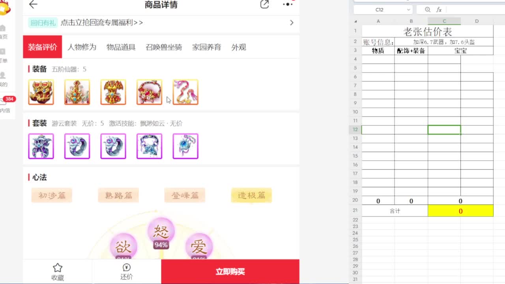Viewport: 505px width, 284px height.
Task: Click the 加深6.7武器，加7.6头盔 cell
Action: click(444, 42)
